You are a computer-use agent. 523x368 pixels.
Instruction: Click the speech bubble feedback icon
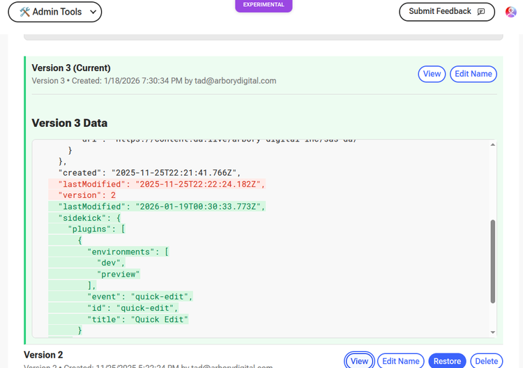[x=481, y=12]
